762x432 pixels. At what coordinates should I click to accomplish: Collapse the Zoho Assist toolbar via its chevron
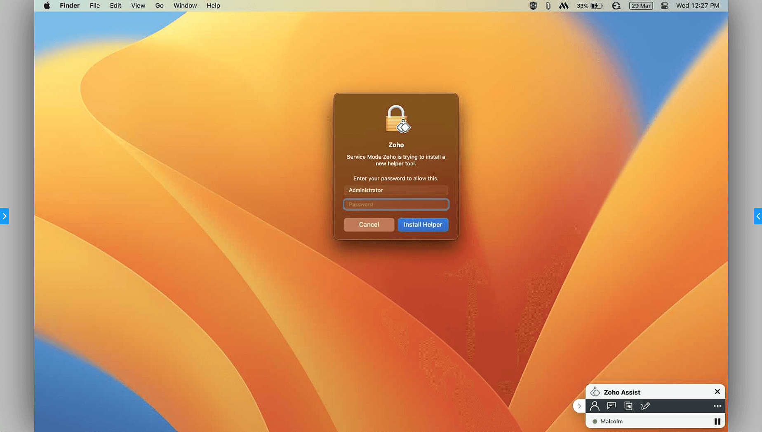[579, 406]
